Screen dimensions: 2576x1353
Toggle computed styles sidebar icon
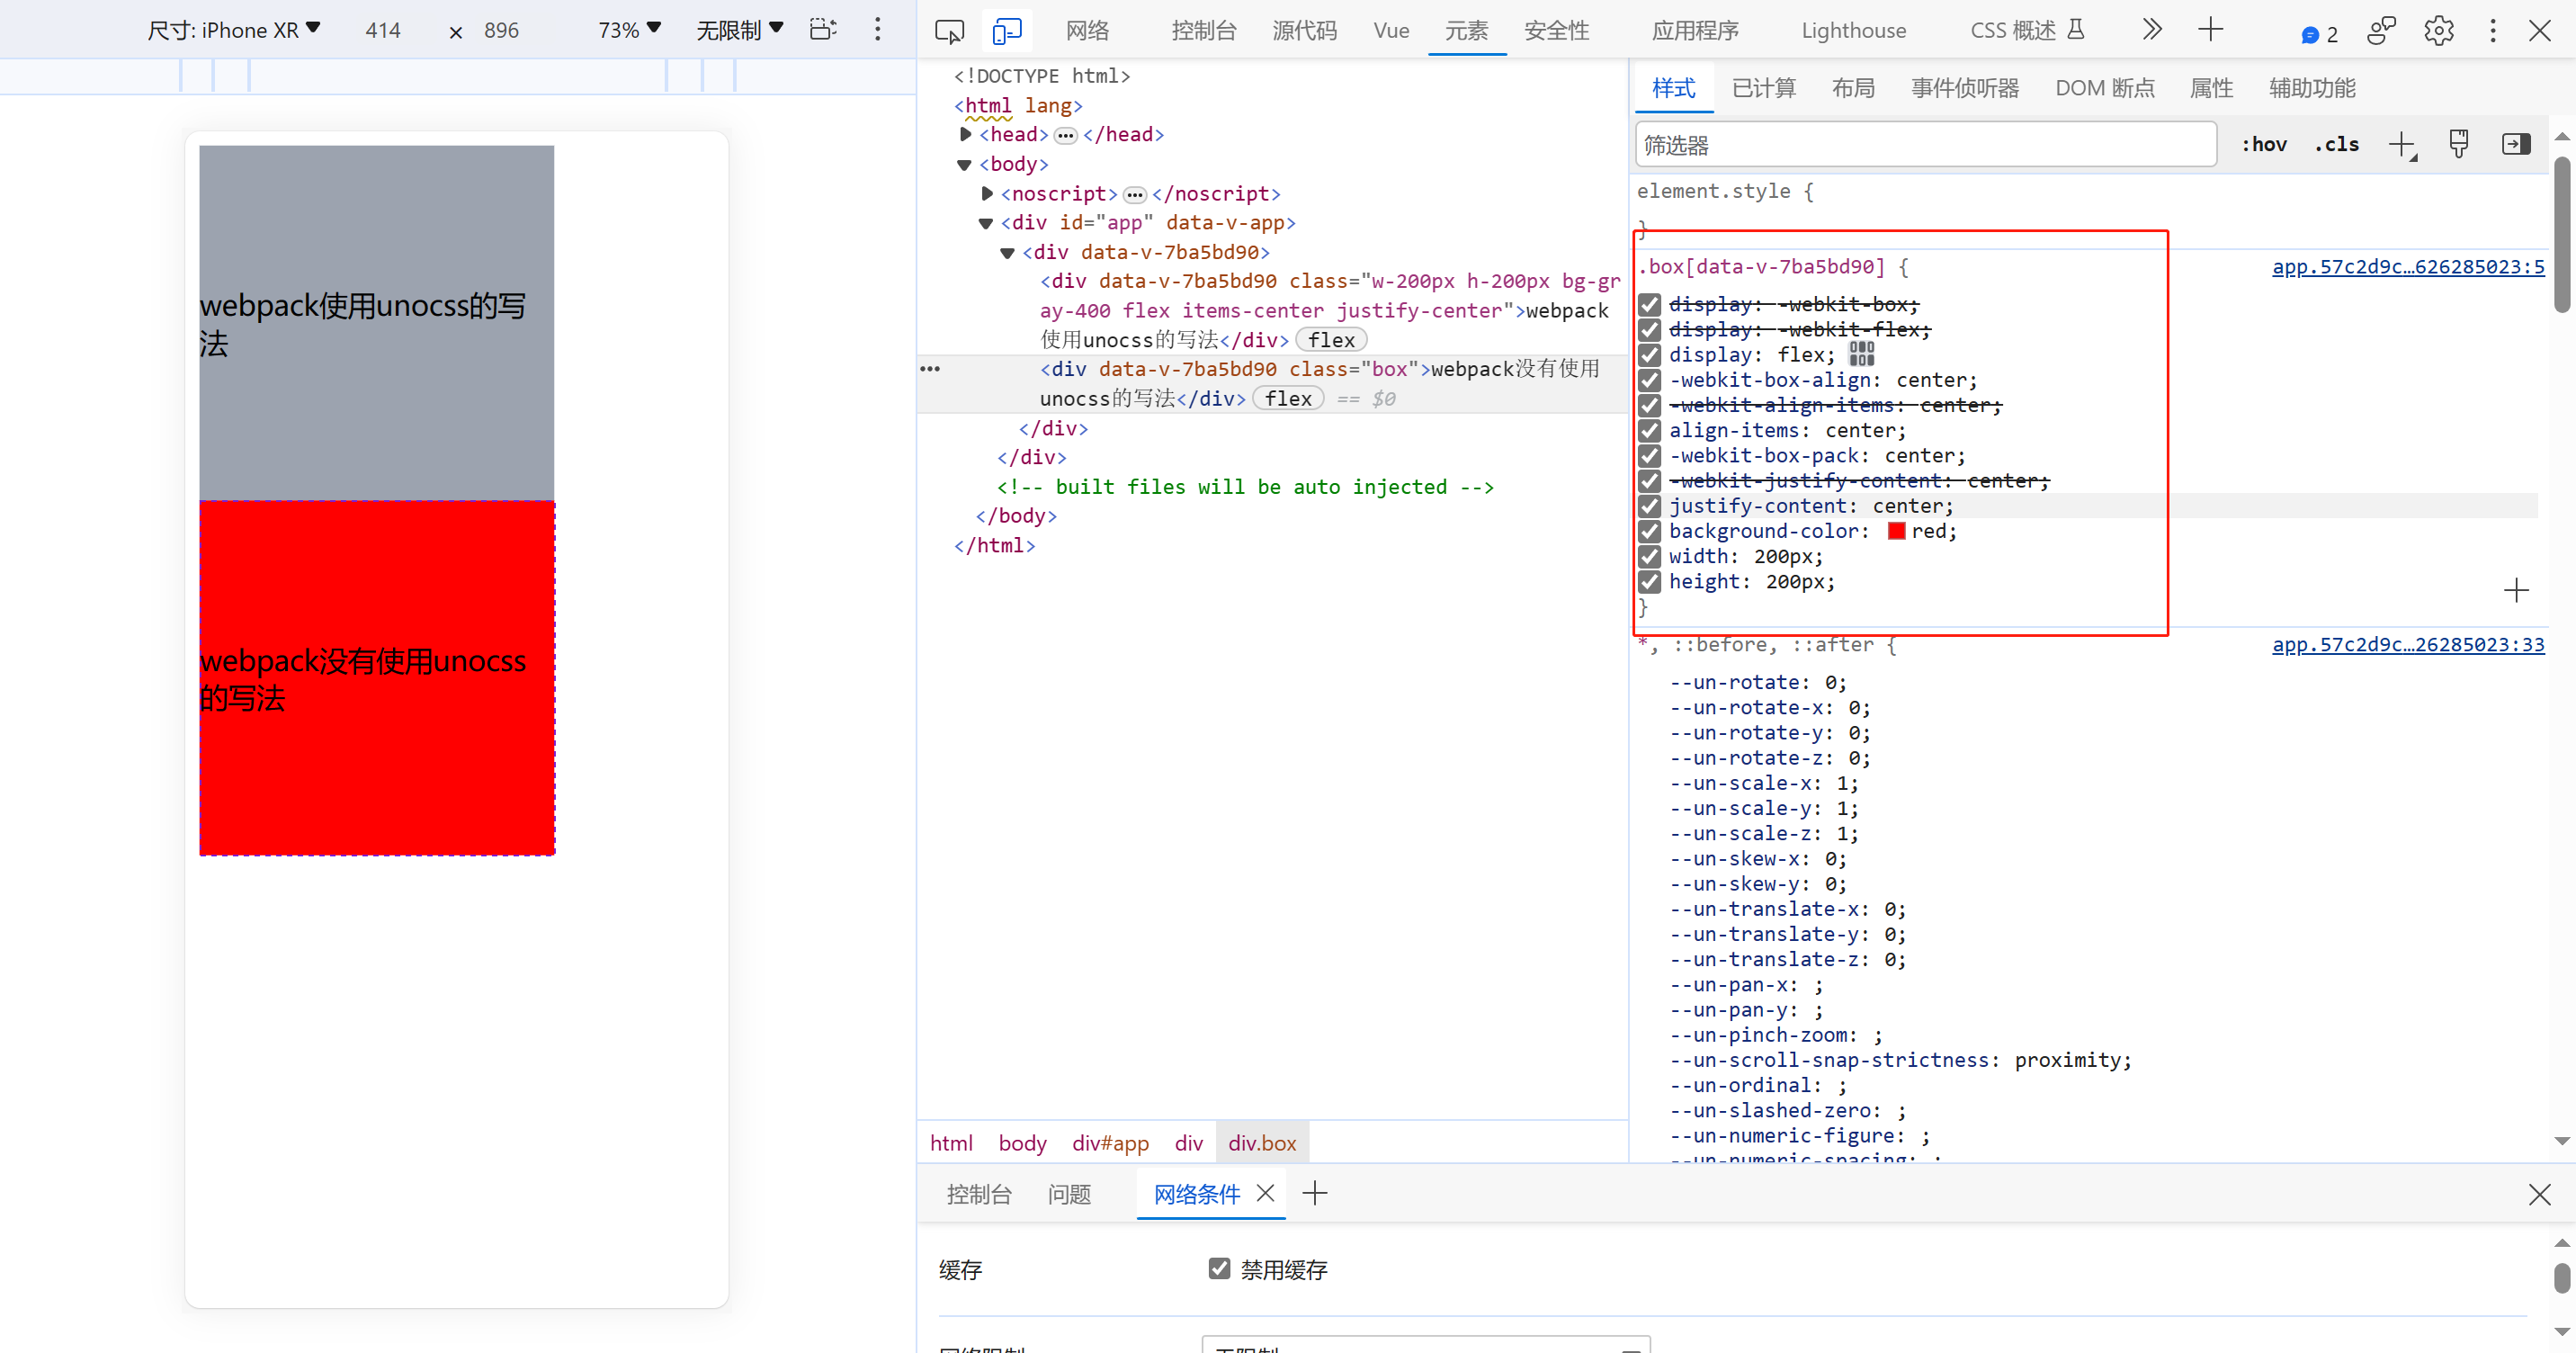click(2516, 145)
